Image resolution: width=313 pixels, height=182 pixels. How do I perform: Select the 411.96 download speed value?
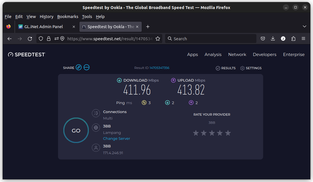(137, 90)
